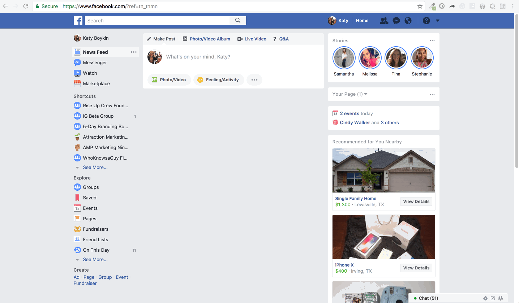Switch to the Photo/Video Album tab
The image size is (519, 303).
coord(206,39)
